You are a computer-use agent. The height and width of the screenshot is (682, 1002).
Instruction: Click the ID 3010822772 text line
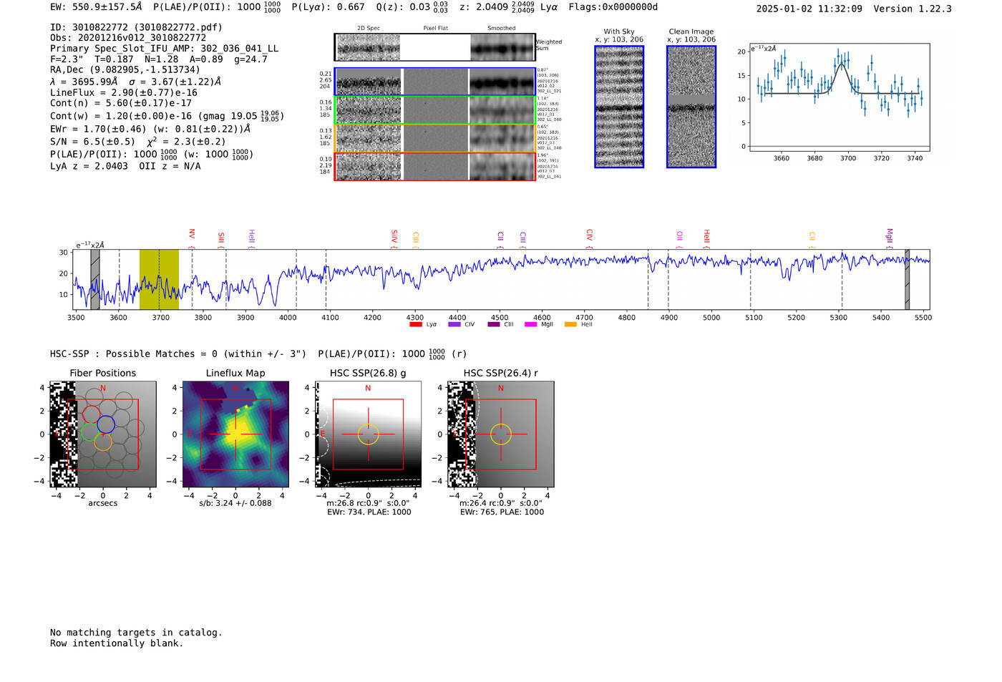point(136,27)
